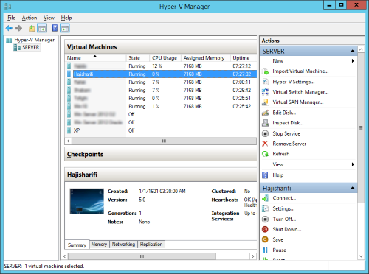
Task: Open the Action menu
Action: click(30, 18)
